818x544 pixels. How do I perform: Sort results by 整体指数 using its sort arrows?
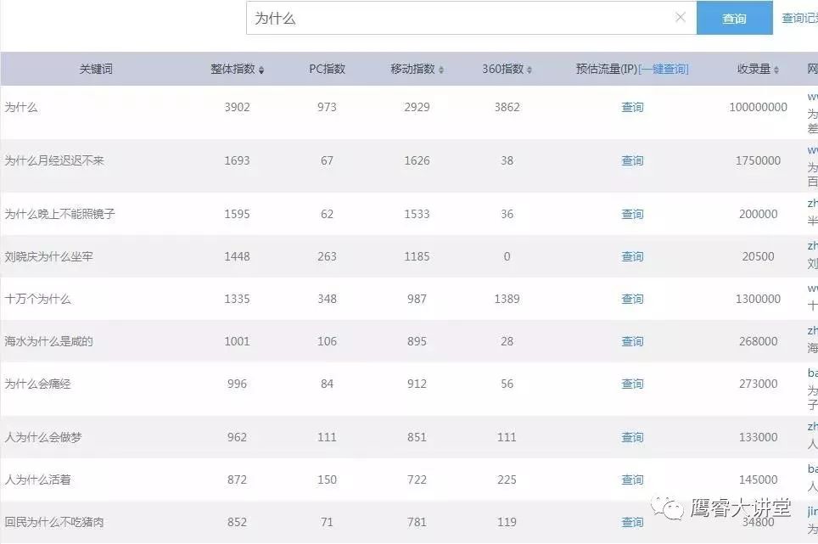261,69
